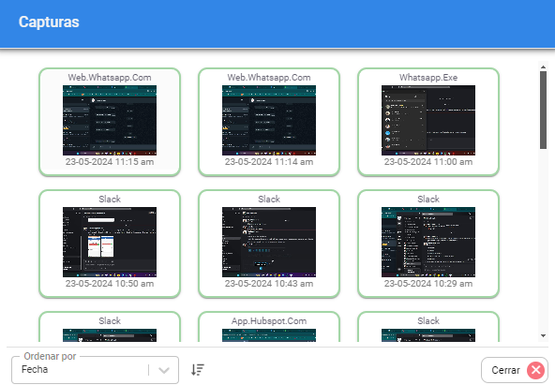Click the date 23-05-2024 11:00 am
Screen dimensions: 555x385
pos(428,162)
